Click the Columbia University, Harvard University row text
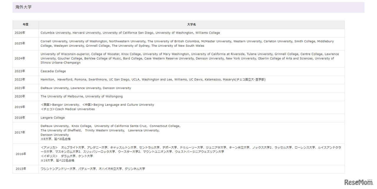Screen dimensions: 377x189 pyautogui.click(x=130, y=33)
